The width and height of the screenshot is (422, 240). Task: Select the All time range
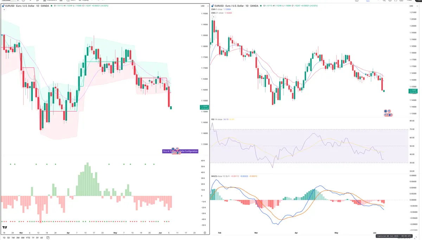click(x=41, y=238)
